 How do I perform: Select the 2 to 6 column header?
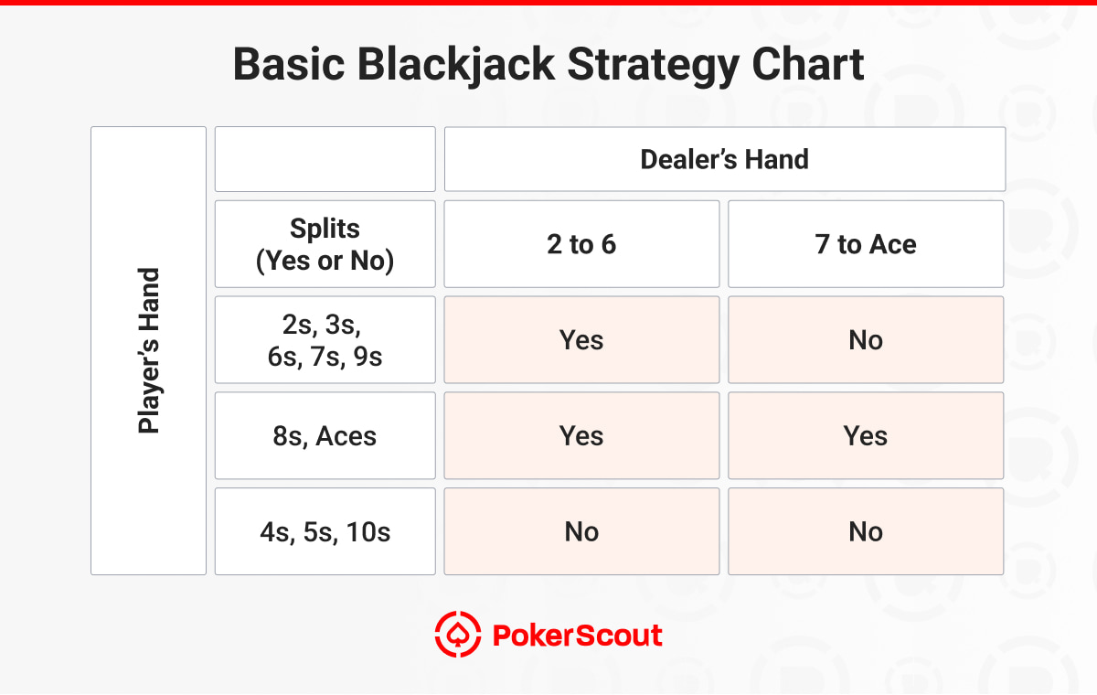(581, 244)
